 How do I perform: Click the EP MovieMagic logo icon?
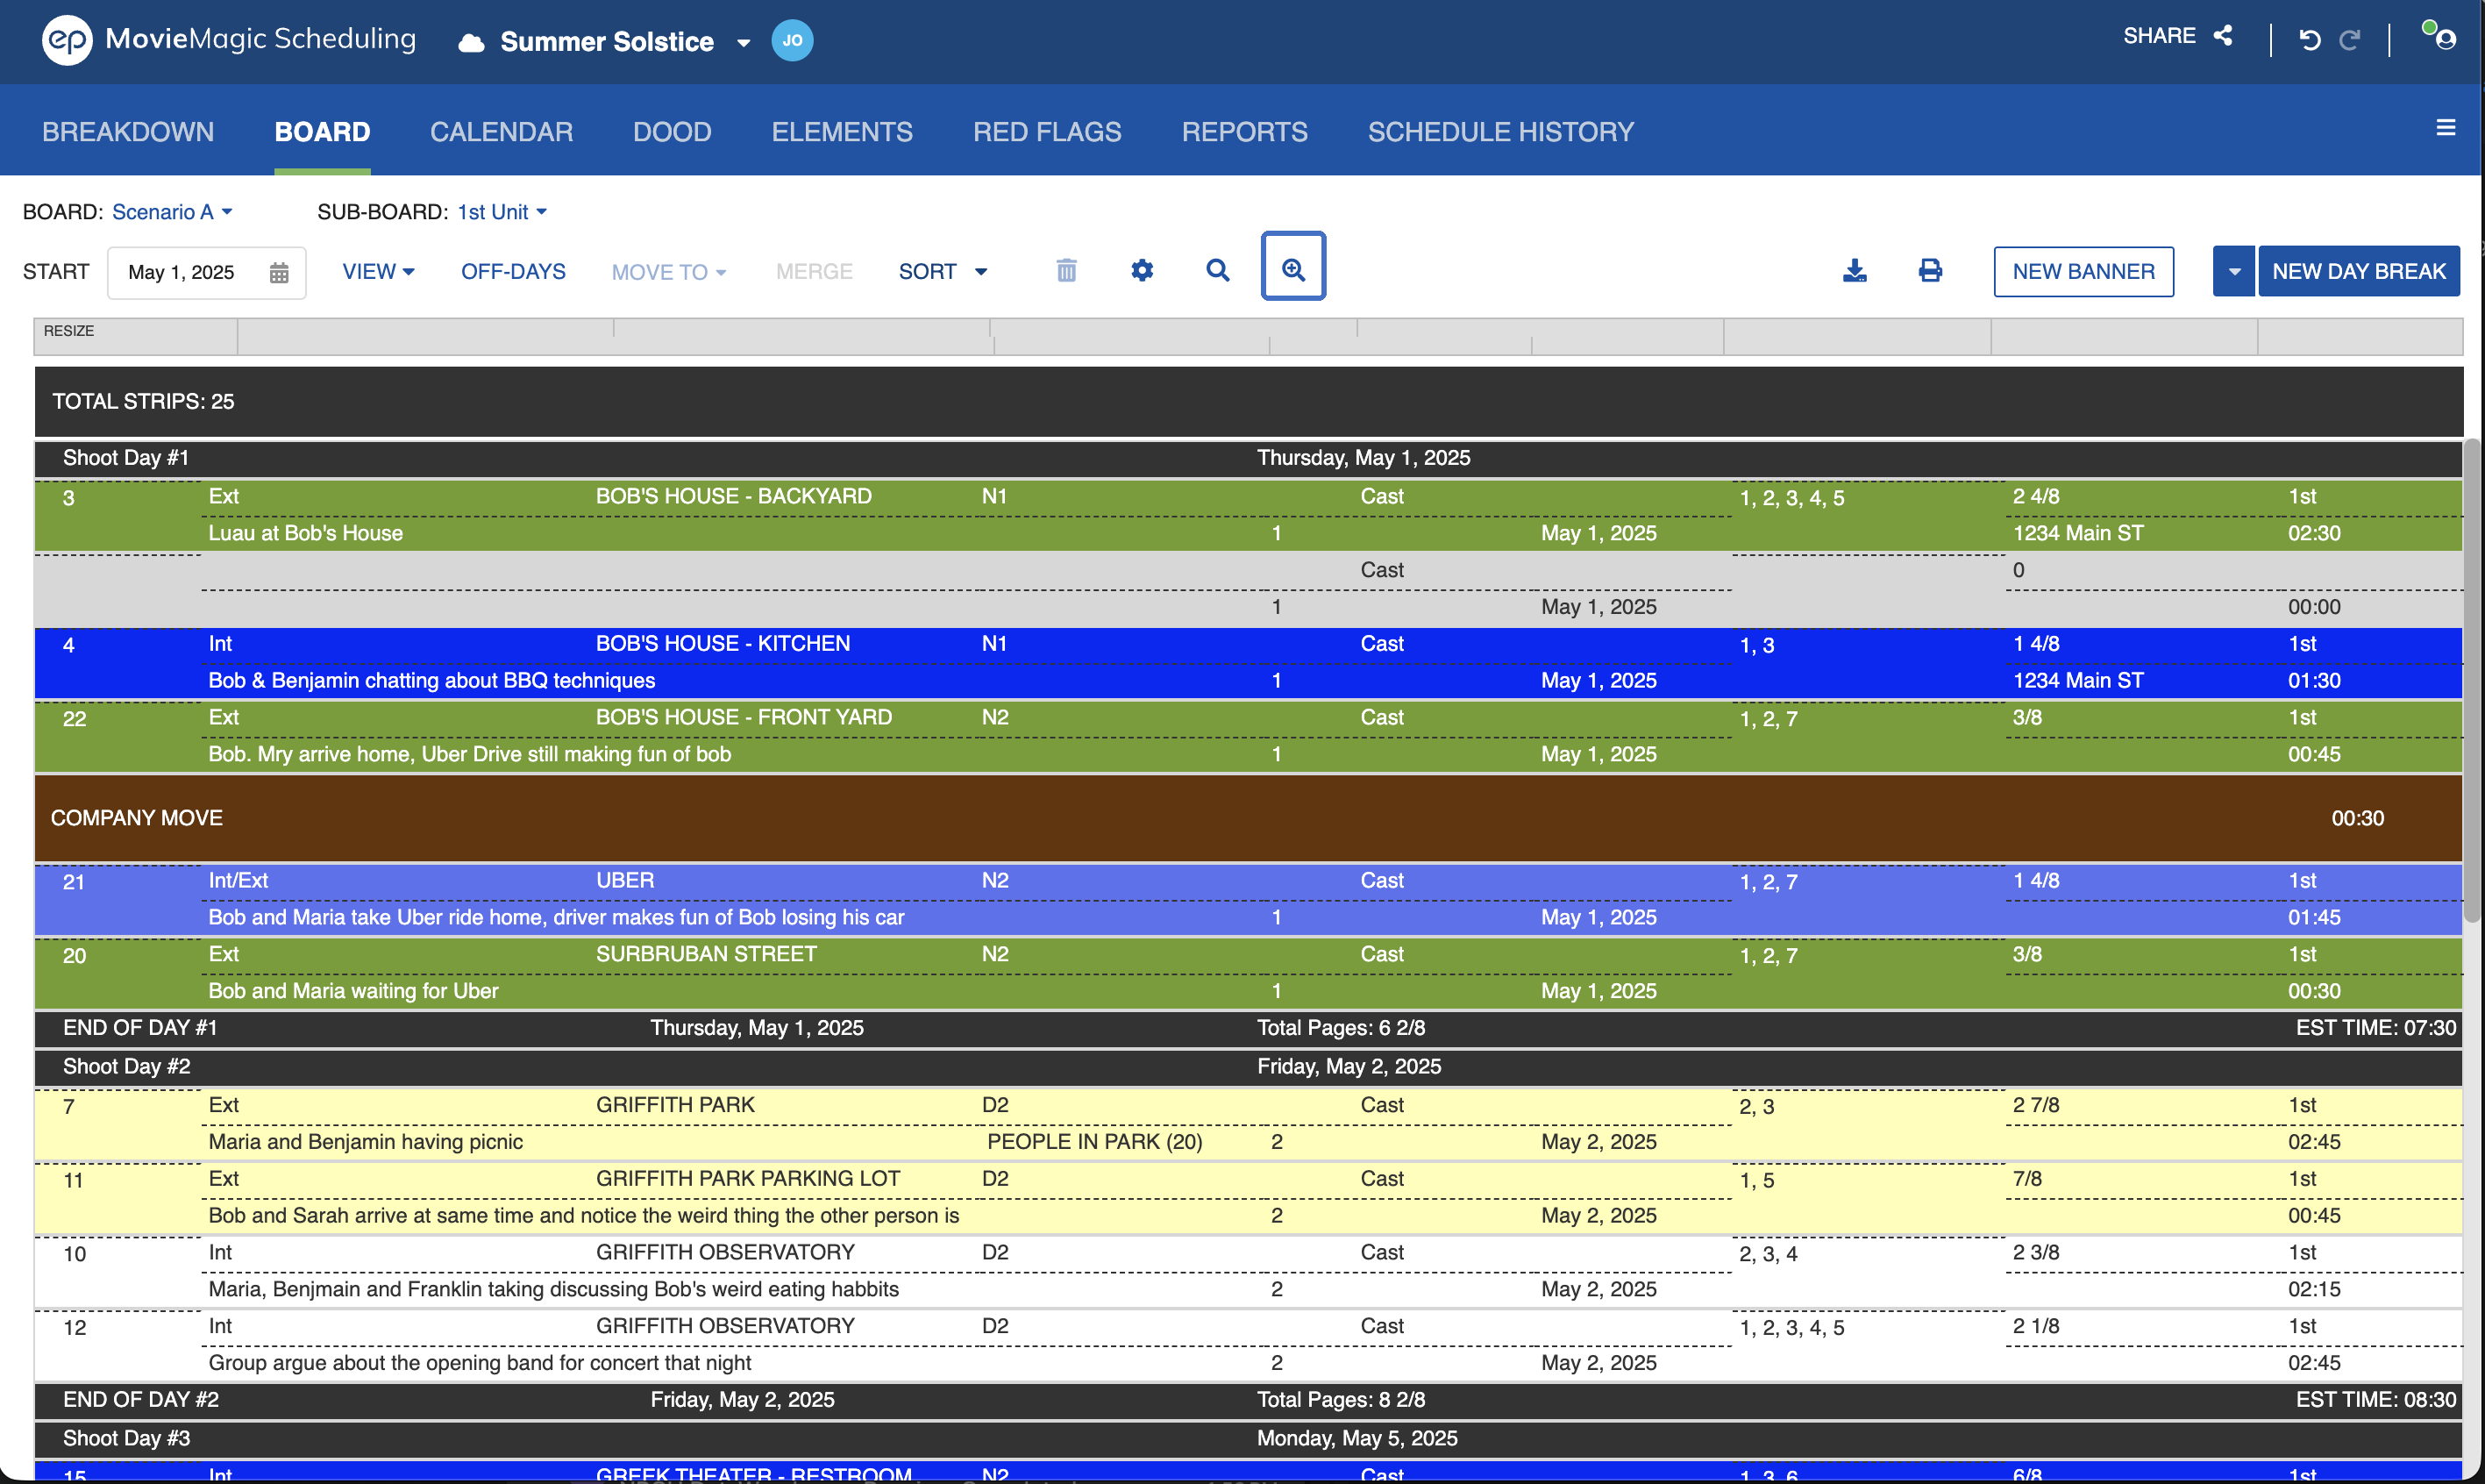point(67,40)
